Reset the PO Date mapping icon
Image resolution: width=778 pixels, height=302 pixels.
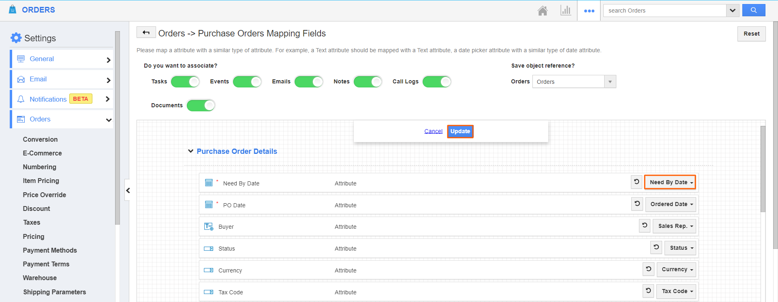click(x=637, y=204)
